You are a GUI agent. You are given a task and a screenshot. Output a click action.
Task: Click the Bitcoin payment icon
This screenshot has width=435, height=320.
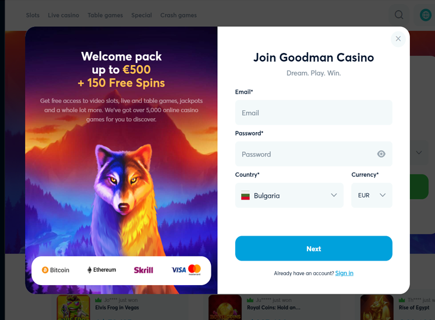tap(56, 270)
